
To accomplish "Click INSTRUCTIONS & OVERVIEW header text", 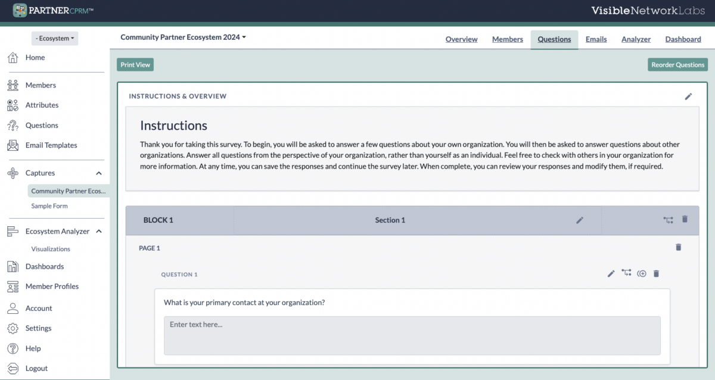I will point(178,96).
